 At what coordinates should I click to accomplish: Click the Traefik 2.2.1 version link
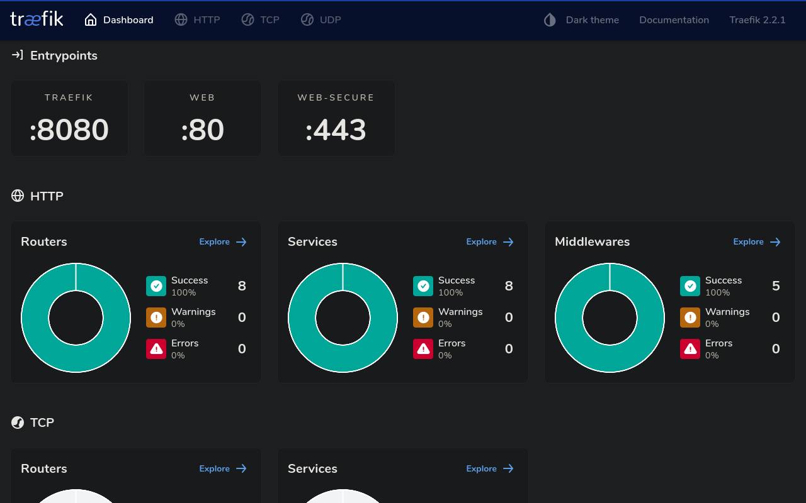coord(758,19)
